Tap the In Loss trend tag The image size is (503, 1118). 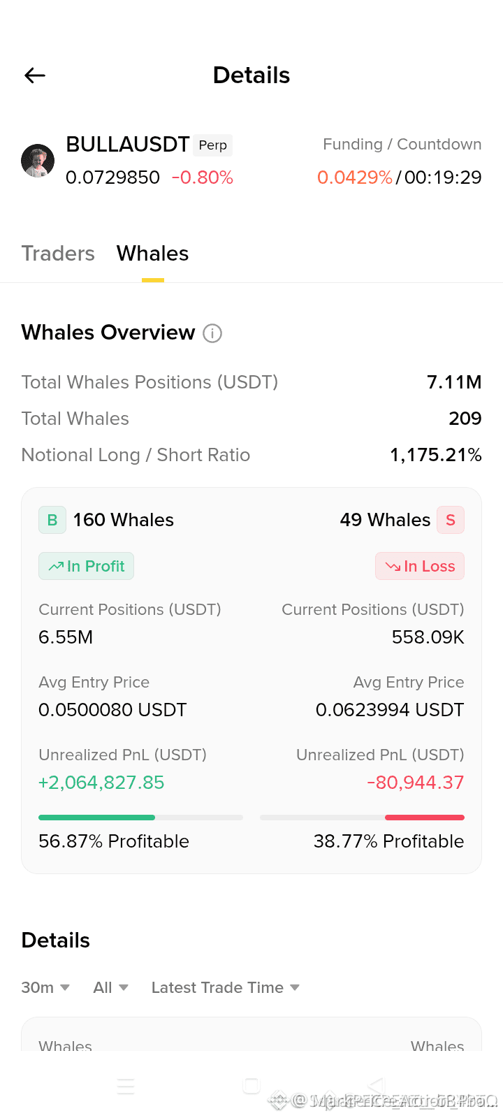click(420, 566)
